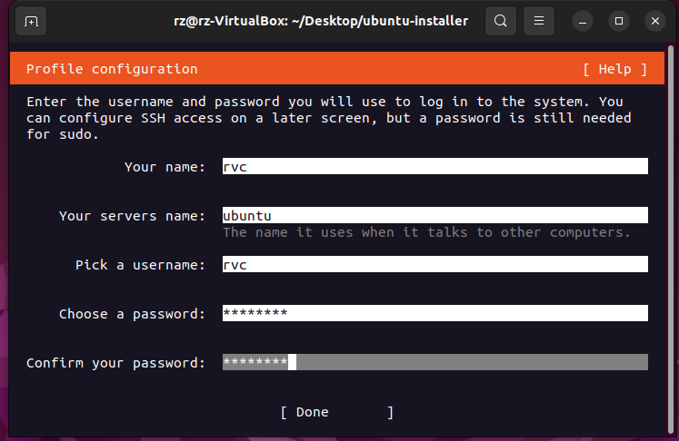Focus the Confirm your password field
The height and width of the screenshot is (441, 679).
tap(434, 362)
